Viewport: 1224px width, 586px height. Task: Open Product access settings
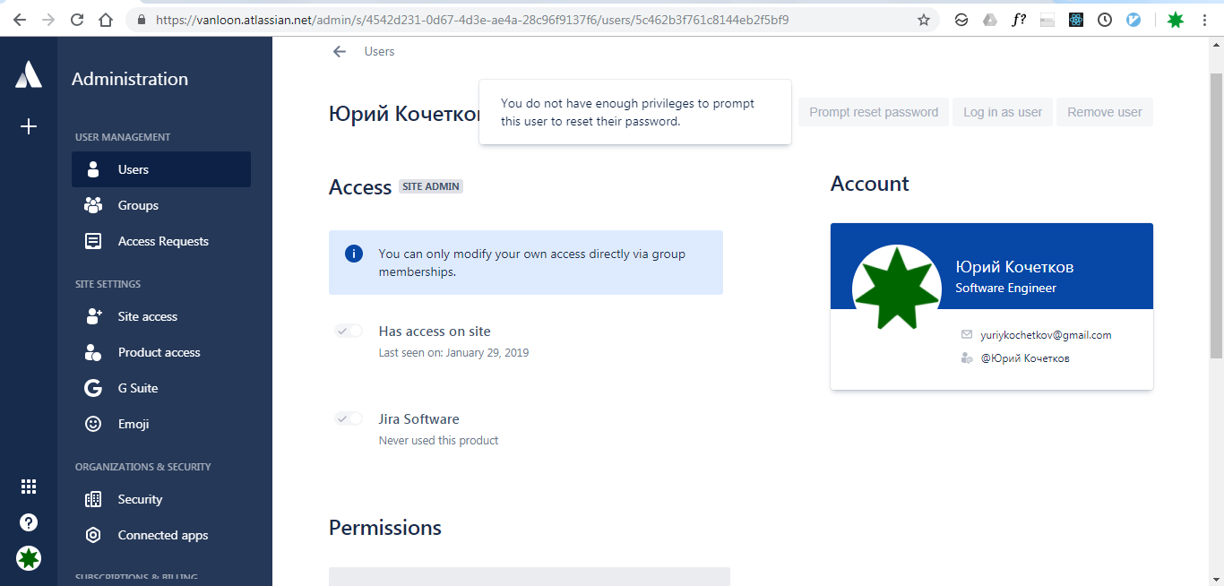(x=157, y=352)
